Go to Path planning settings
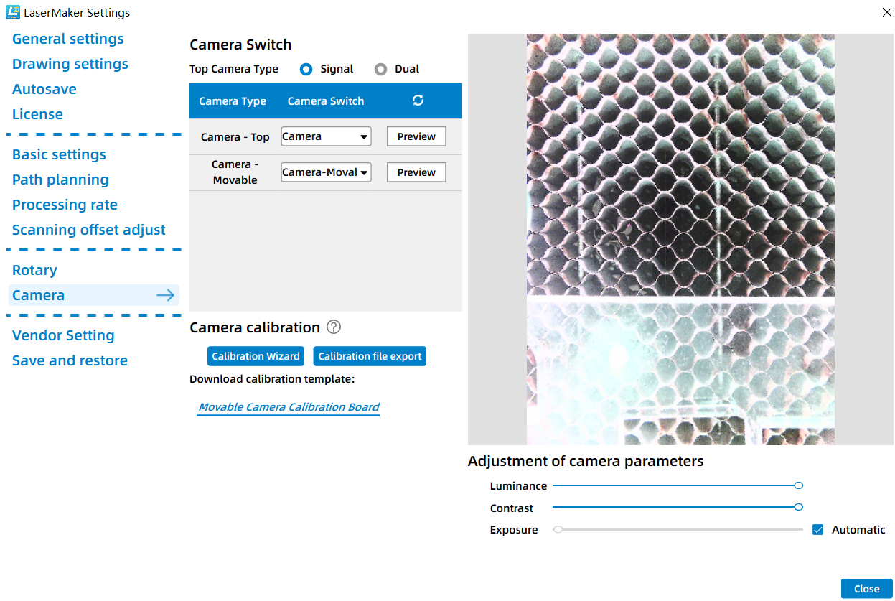Image resolution: width=895 pixels, height=601 pixels. tap(61, 180)
